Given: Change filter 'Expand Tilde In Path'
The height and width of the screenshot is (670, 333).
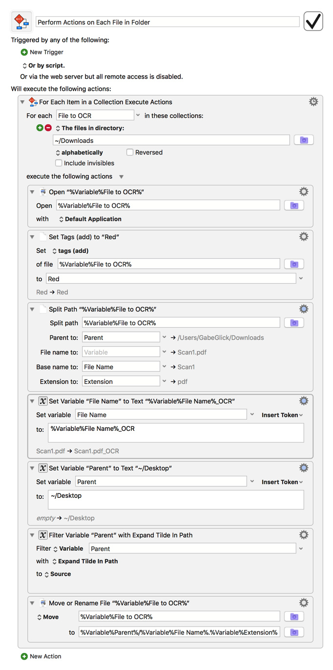Looking at the screenshot, I should tap(85, 561).
